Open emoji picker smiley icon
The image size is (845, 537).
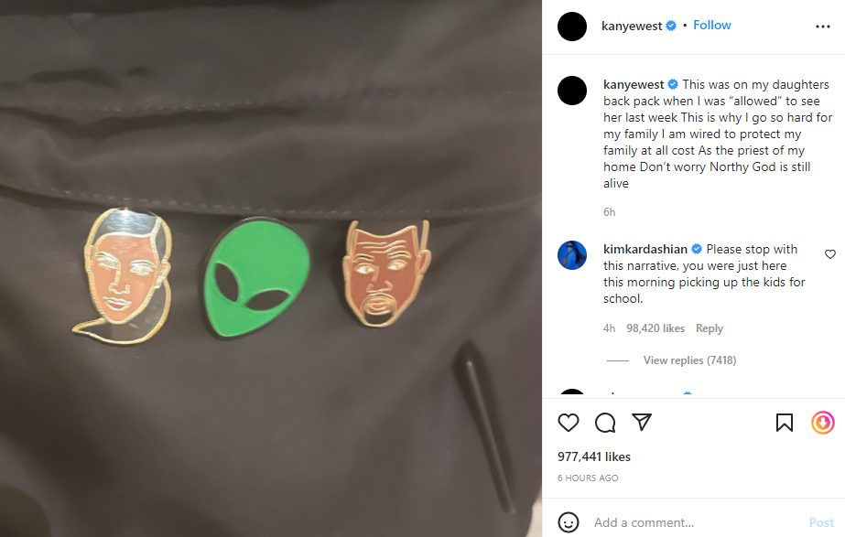[x=569, y=522]
